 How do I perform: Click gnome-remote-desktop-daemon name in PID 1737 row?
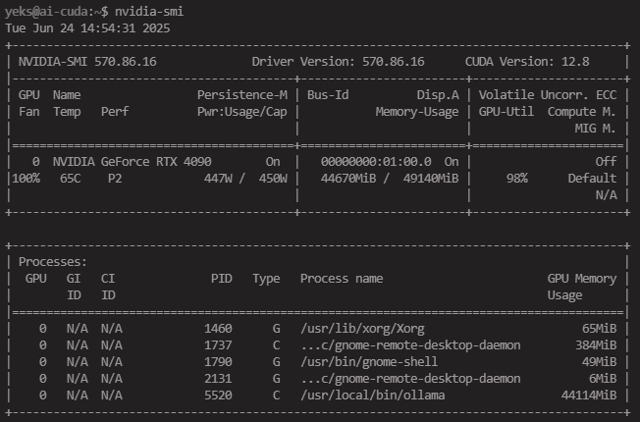pos(410,345)
